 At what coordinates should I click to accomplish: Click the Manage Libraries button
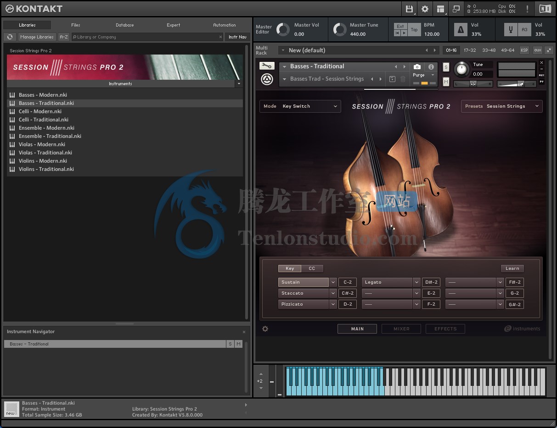tap(37, 37)
